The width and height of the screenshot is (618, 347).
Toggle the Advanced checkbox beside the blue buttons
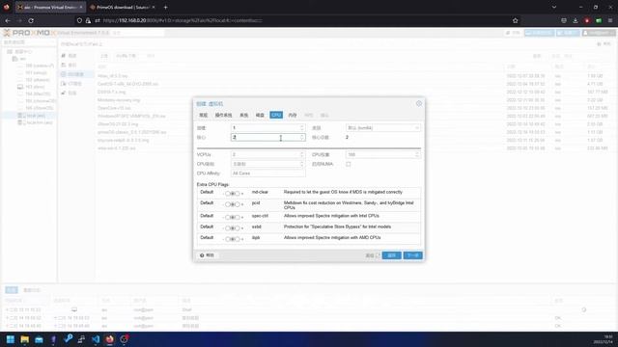pyautogui.click(x=378, y=255)
